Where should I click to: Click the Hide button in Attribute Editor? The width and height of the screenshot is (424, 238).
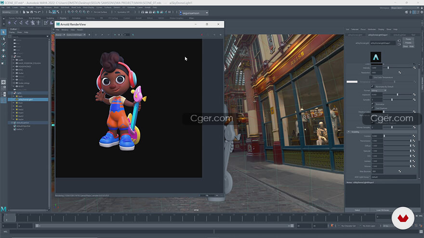pos(411,47)
